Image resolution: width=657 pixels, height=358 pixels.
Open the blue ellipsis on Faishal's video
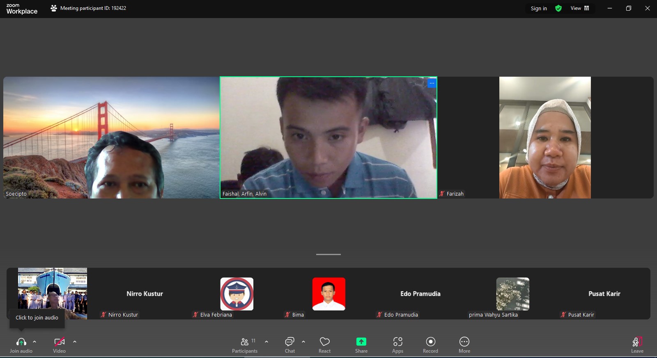(x=432, y=83)
